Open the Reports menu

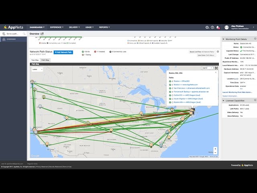[104, 27]
